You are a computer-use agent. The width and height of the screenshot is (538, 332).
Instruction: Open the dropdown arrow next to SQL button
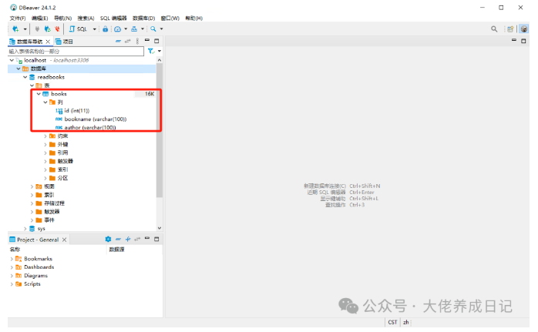coord(94,29)
